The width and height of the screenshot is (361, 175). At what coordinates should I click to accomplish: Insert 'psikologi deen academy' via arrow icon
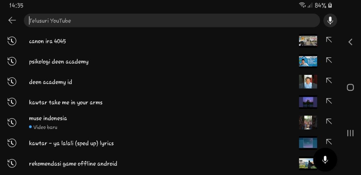pos(329,60)
